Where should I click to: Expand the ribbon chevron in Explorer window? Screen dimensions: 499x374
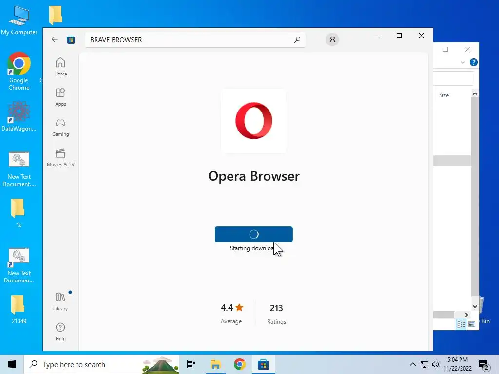[x=463, y=62]
